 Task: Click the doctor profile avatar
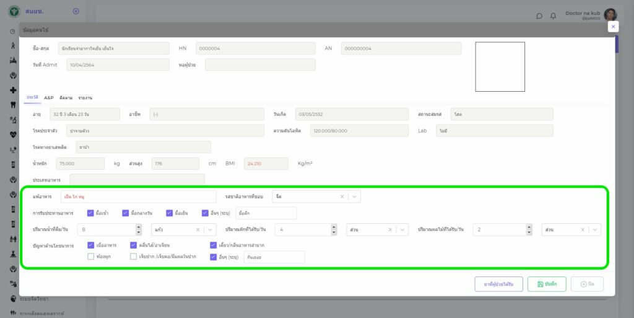click(x=610, y=15)
